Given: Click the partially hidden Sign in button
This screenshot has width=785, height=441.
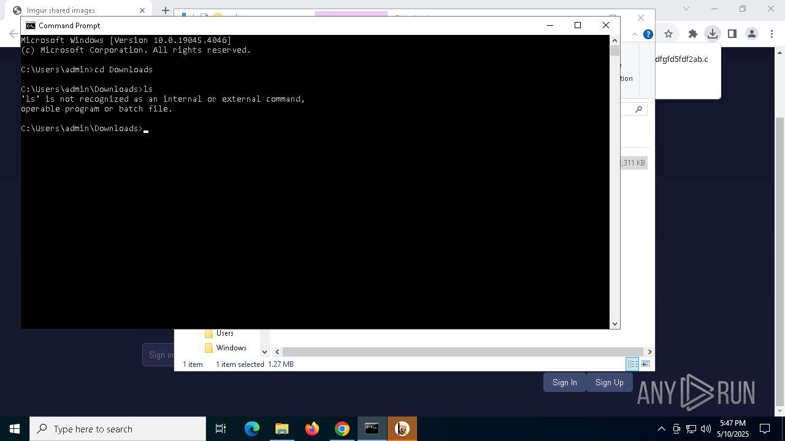Looking at the screenshot, I should pos(159,355).
